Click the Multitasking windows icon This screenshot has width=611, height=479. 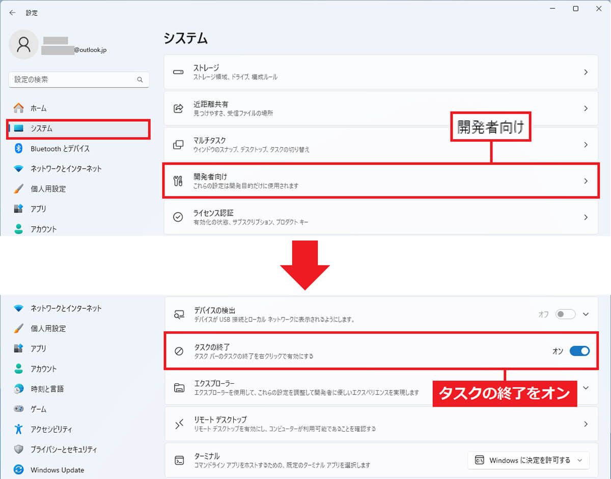pos(178,145)
